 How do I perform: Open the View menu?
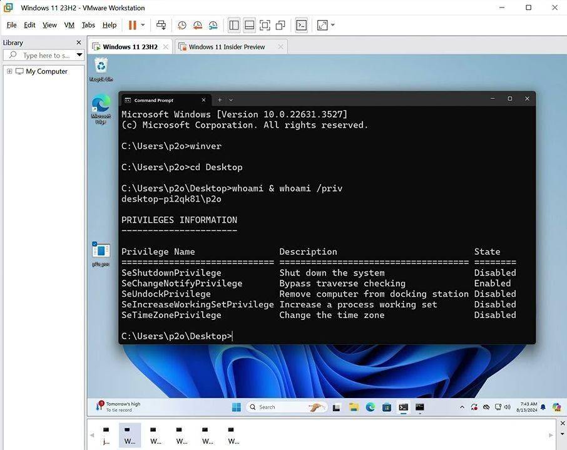(x=49, y=25)
